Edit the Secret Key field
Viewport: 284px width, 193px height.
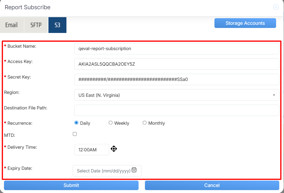177,79
